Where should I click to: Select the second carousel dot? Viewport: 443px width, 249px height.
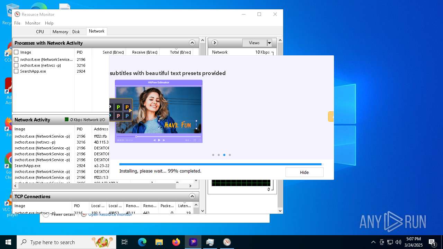click(x=219, y=155)
